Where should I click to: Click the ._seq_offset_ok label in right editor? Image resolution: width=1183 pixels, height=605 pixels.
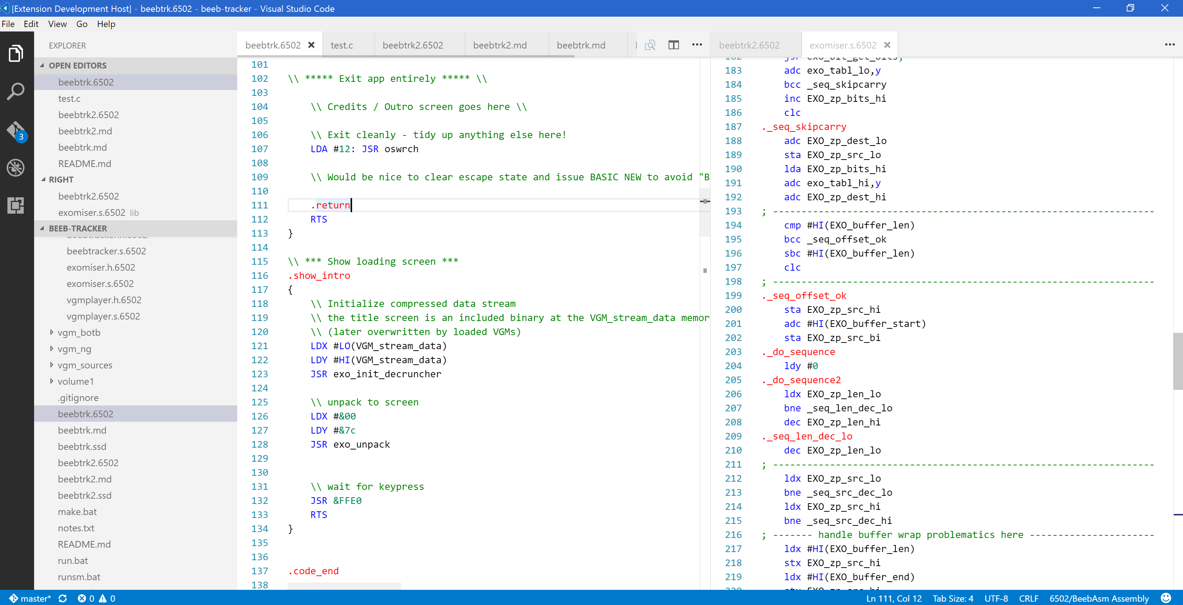[804, 296]
